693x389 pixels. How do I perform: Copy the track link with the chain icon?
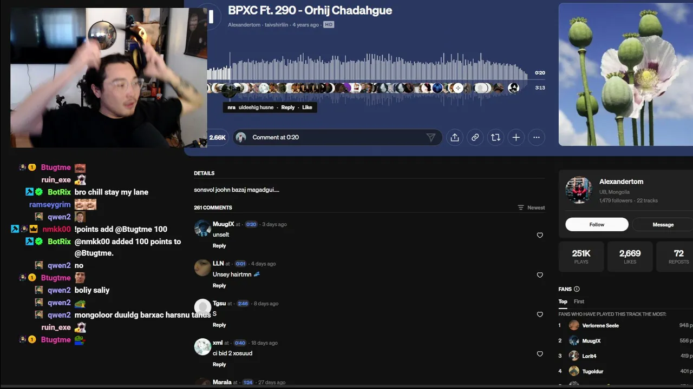click(475, 137)
